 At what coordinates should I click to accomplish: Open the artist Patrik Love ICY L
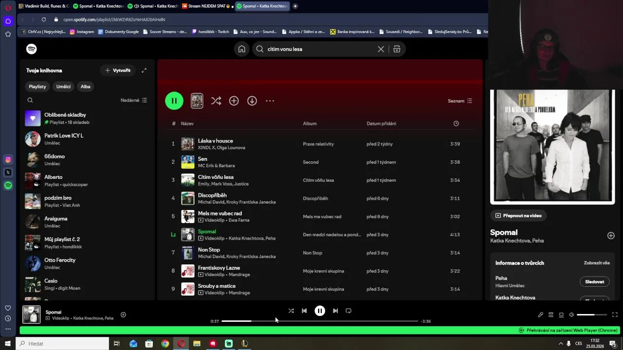pyautogui.click(x=88, y=139)
